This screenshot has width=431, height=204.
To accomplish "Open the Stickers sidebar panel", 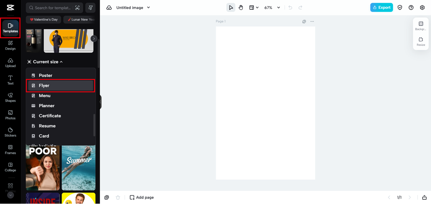I will pyautogui.click(x=10, y=132).
